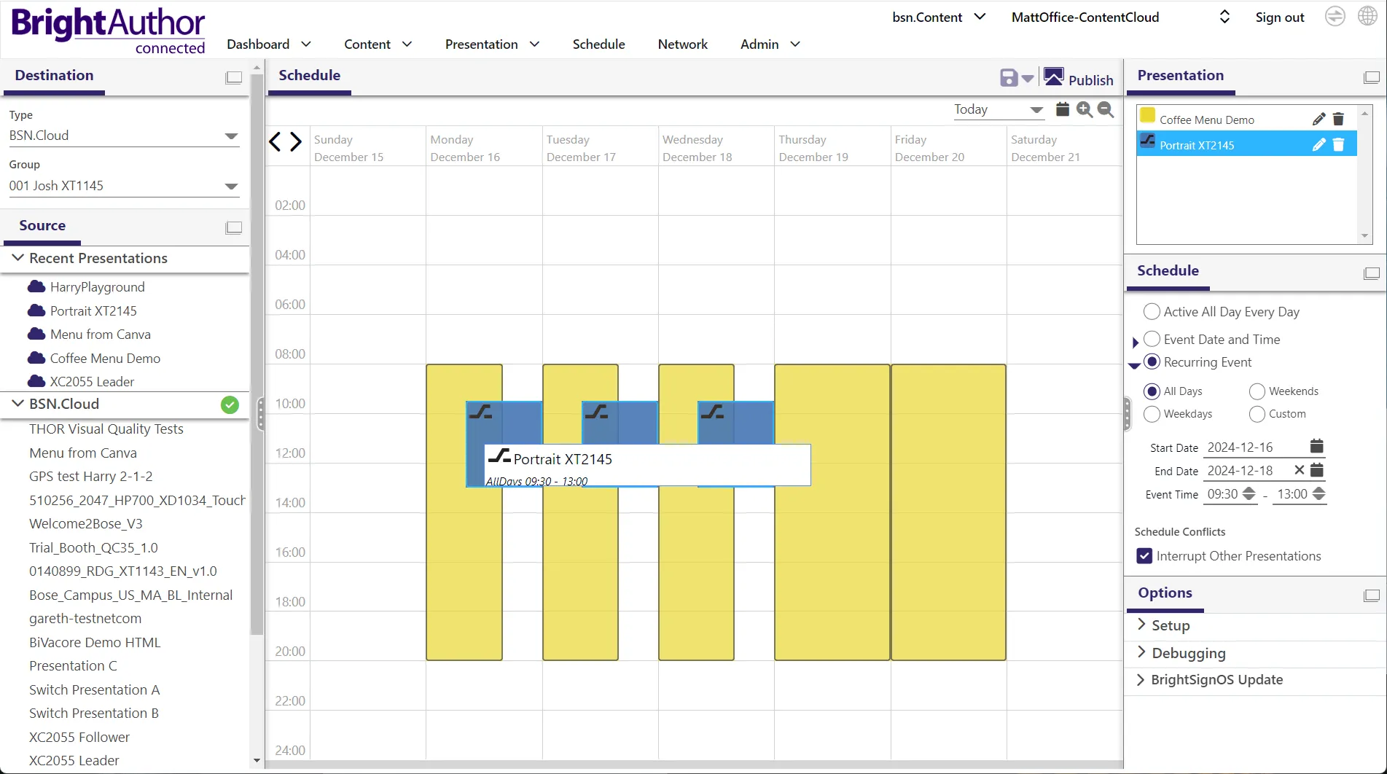Image resolution: width=1387 pixels, height=774 pixels.
Task: Edit the Portrait XT2145 presentation
Action: pyautogui.click(x=1318, y=145)
